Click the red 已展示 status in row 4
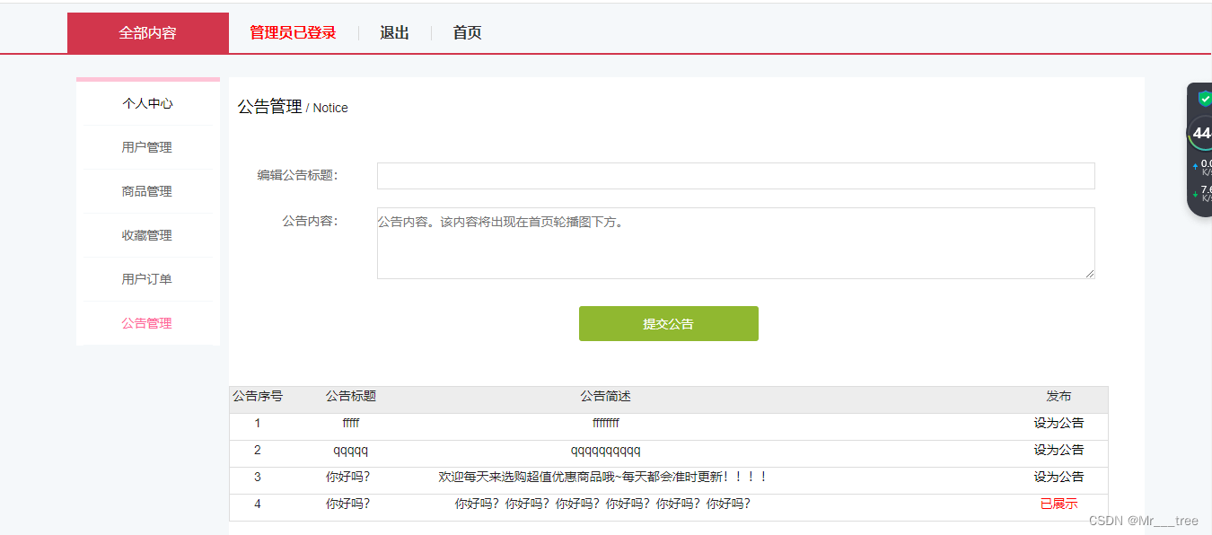The image size is (1212, 535). tap(1058, 504)
